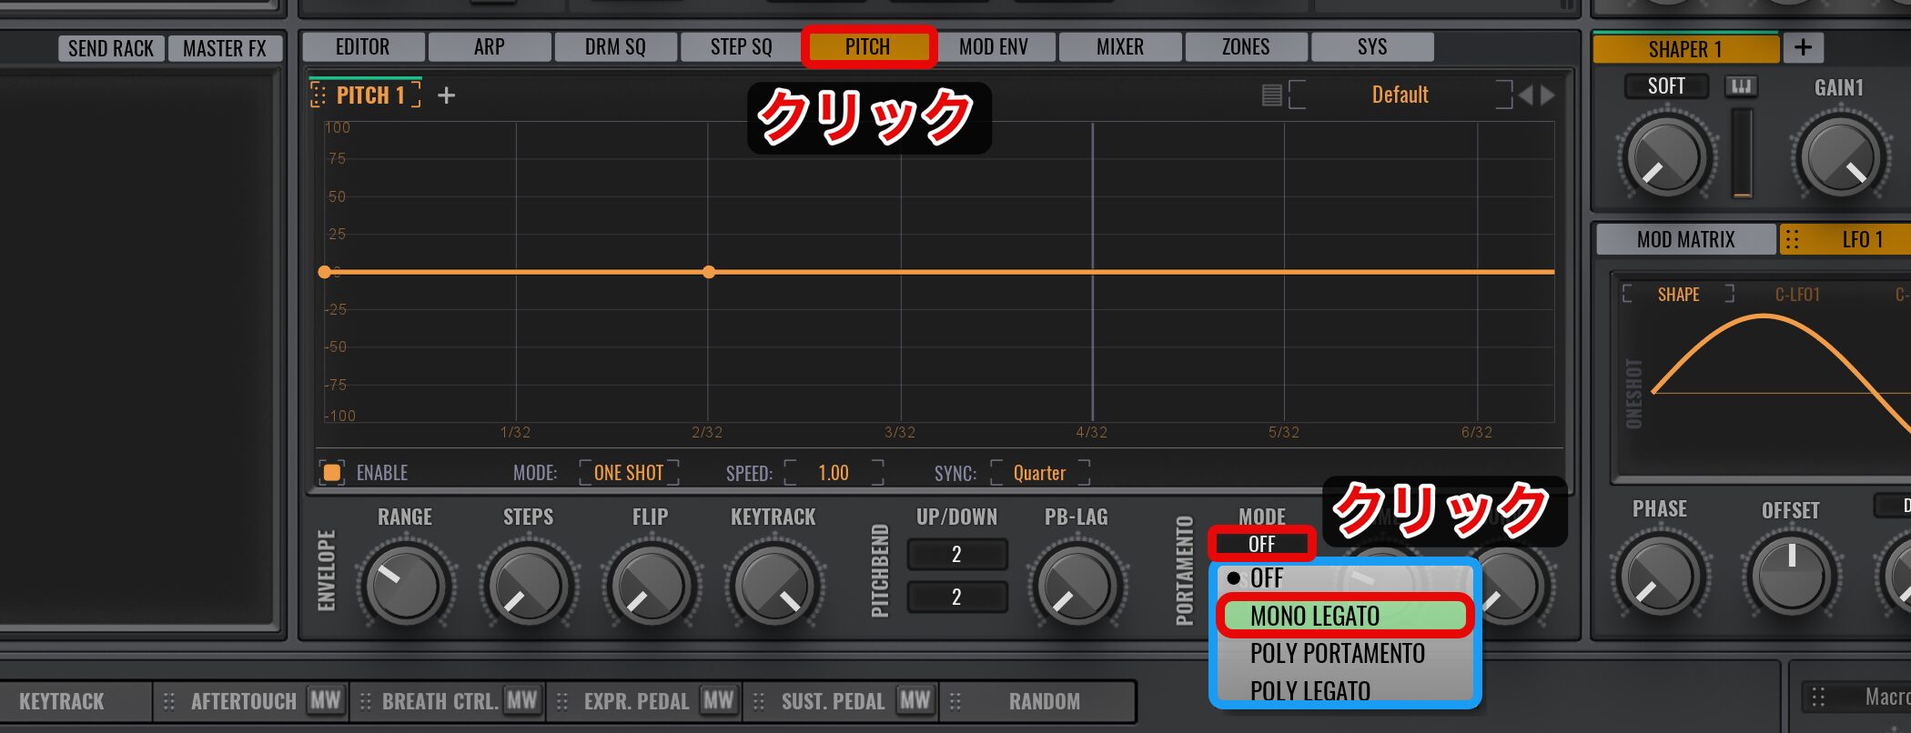Click the MASTER FX button

225,48
